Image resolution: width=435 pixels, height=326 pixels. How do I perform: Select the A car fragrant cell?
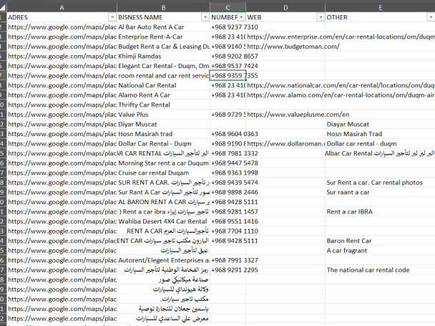pos(380,251)
